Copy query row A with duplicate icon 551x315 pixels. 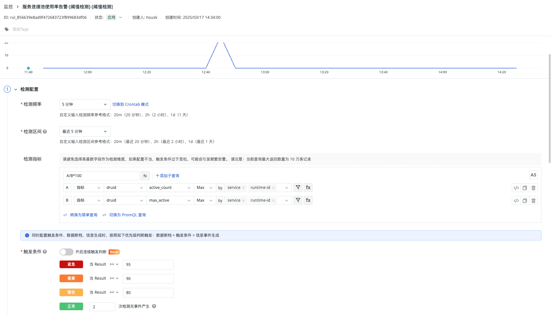525,188
